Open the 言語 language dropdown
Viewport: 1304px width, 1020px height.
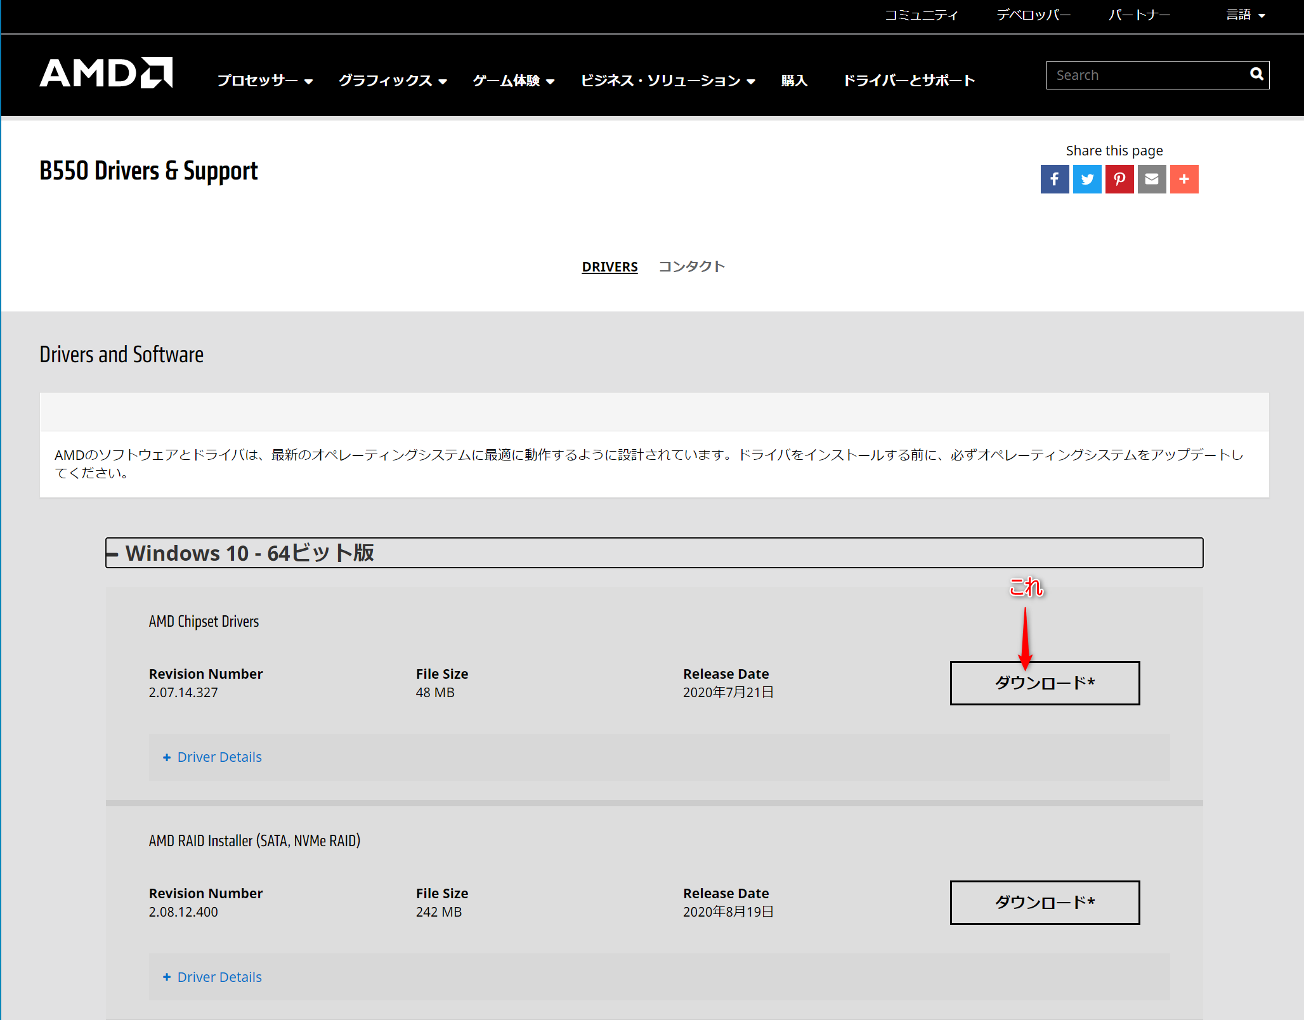click(1246, 15)
